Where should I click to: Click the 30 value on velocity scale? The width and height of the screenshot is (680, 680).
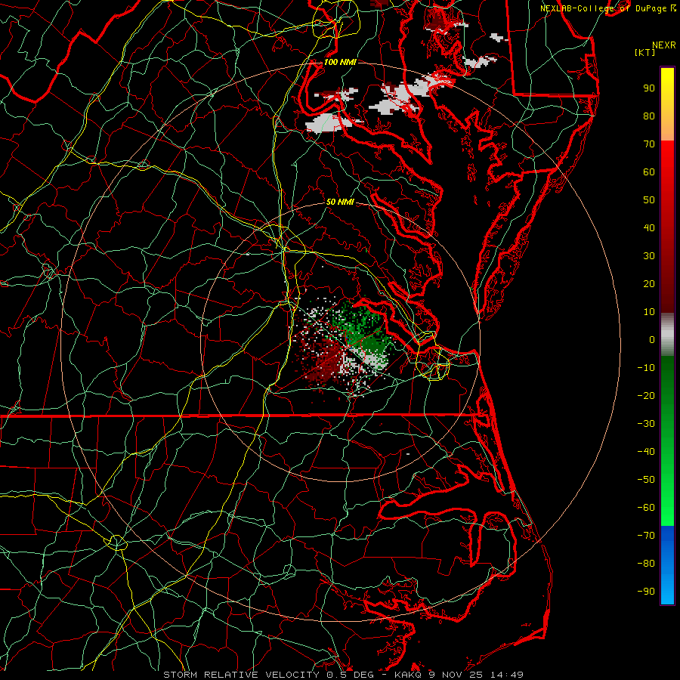(x=649, y=256)
